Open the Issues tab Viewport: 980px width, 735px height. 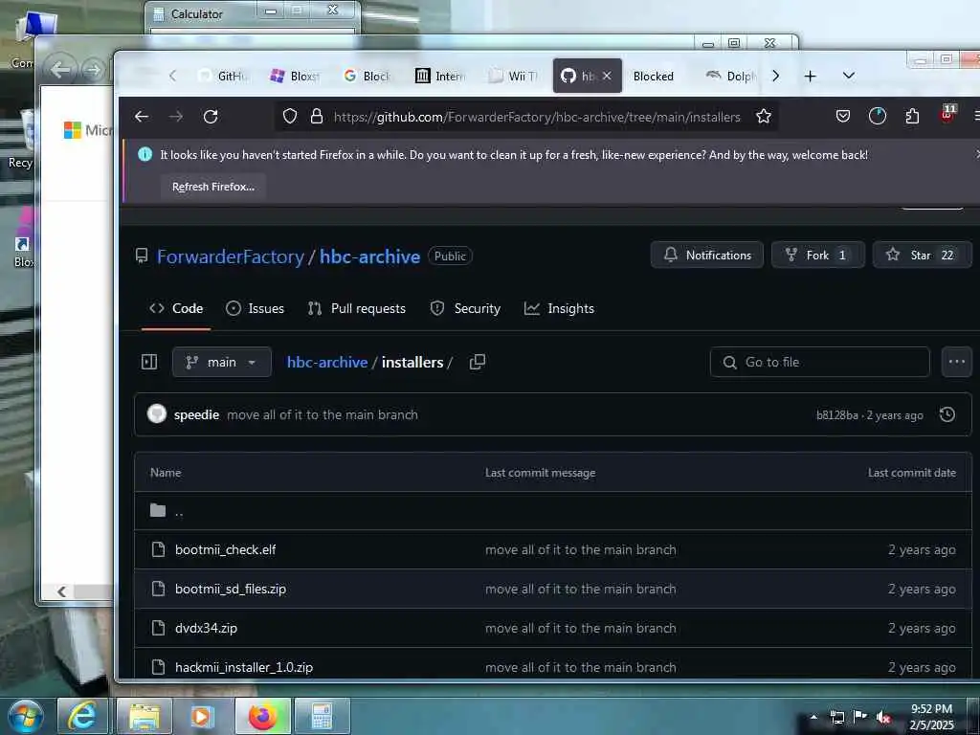pyautogui.click(x=255, y=309)
